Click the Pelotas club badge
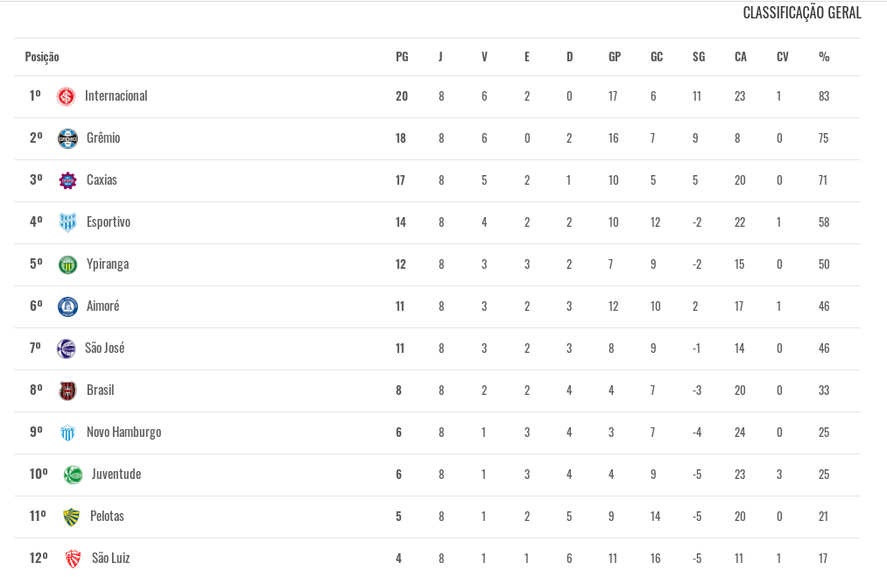The width and height of the screenshot is (887, 577). pyautogui.click(x=71, y=517)
